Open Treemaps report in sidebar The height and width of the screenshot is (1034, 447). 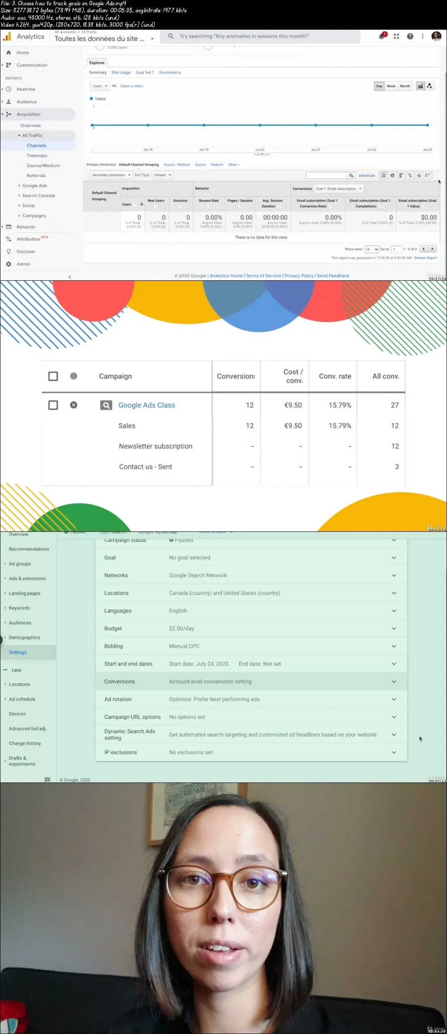[x=37, y=155]
